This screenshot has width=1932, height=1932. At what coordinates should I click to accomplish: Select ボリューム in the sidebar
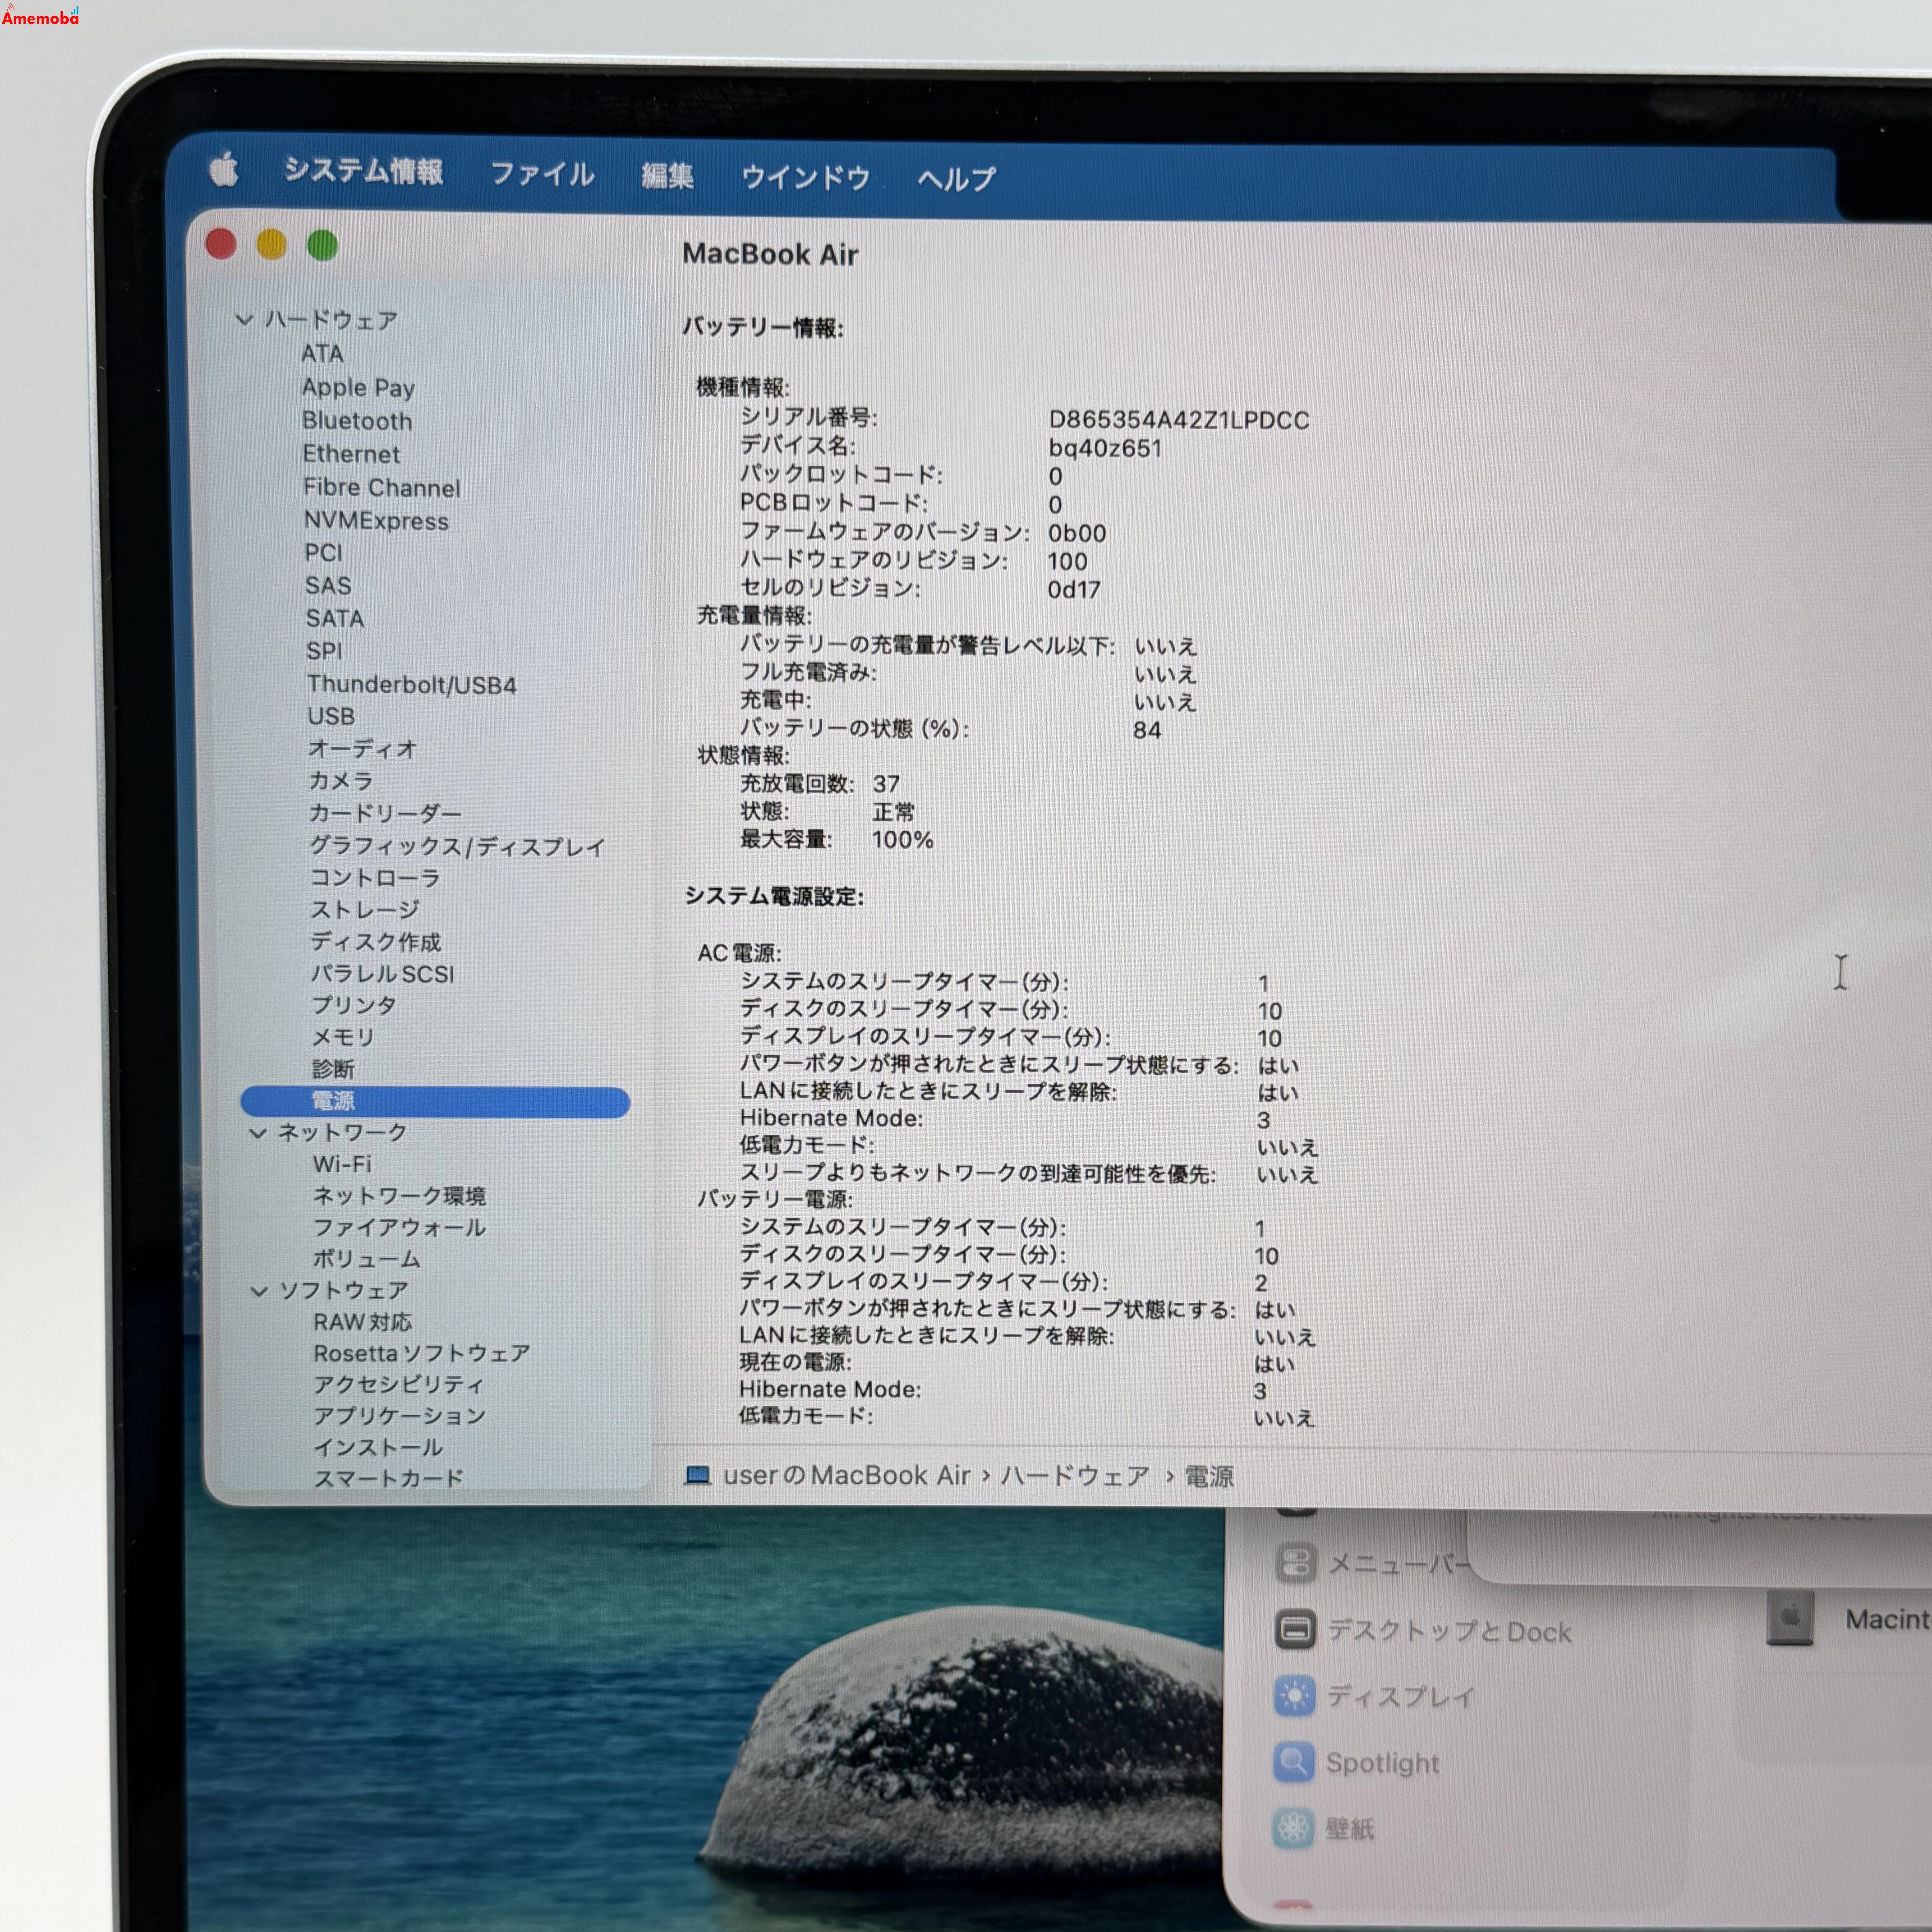(x=366, y=1259)
